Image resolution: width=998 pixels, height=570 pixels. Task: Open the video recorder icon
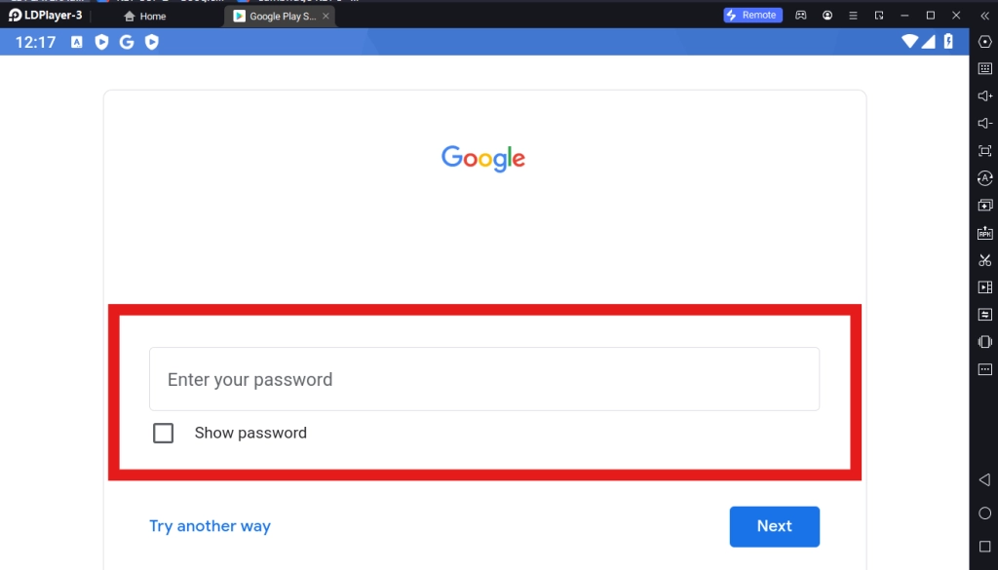click(x=984, y=287)
